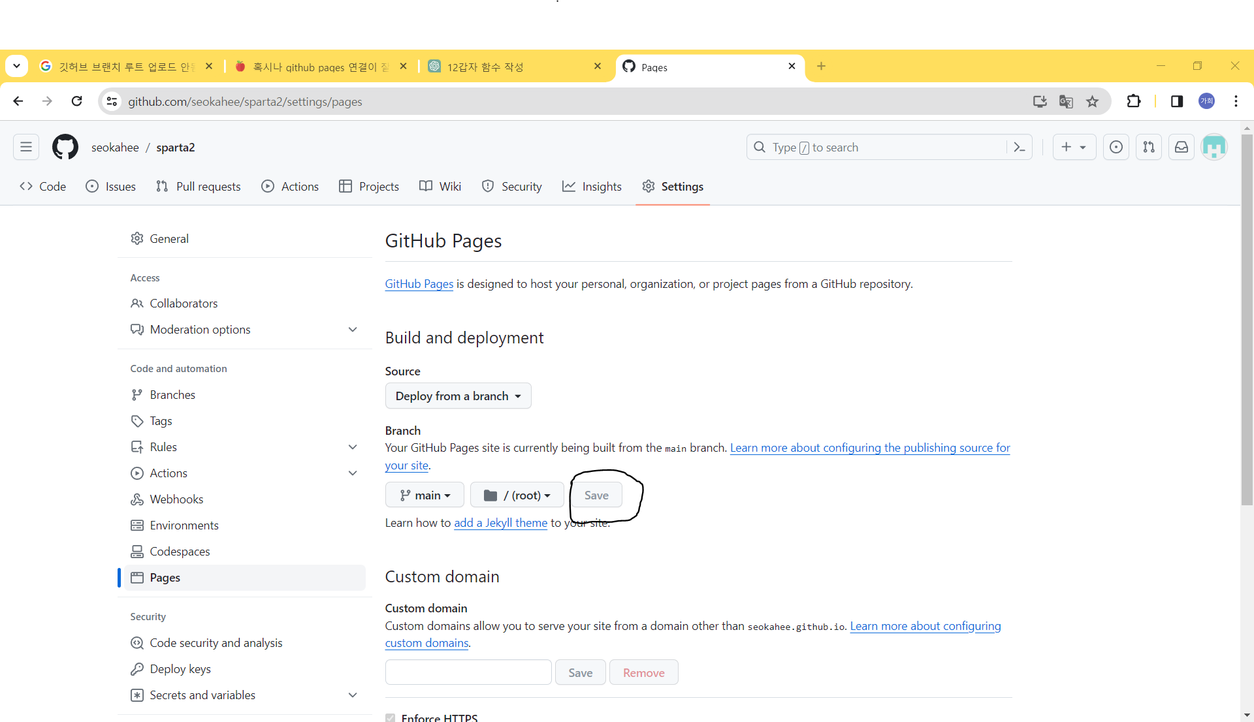
Task: Open Webhooks settings
Action: click(x=245, y=499)
